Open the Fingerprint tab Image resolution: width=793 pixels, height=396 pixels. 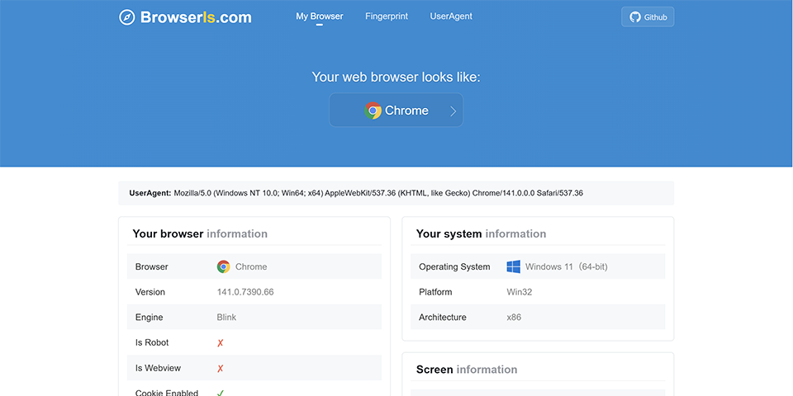(387, 16)
